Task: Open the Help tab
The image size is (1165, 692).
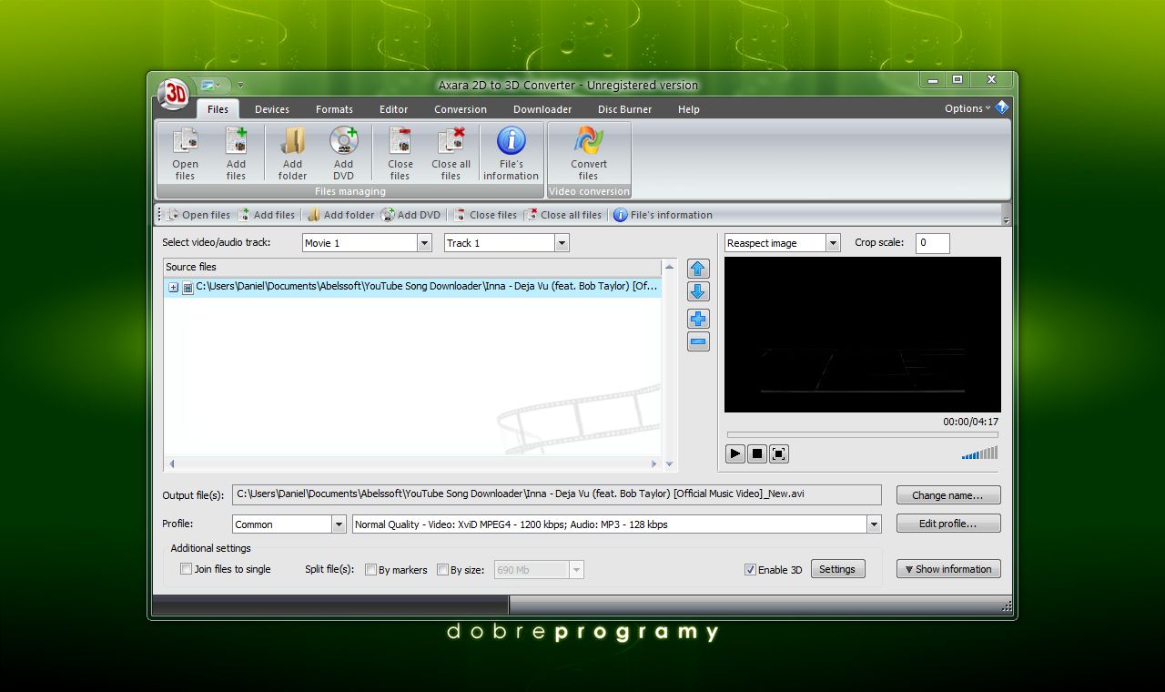Action: point(689,109)
